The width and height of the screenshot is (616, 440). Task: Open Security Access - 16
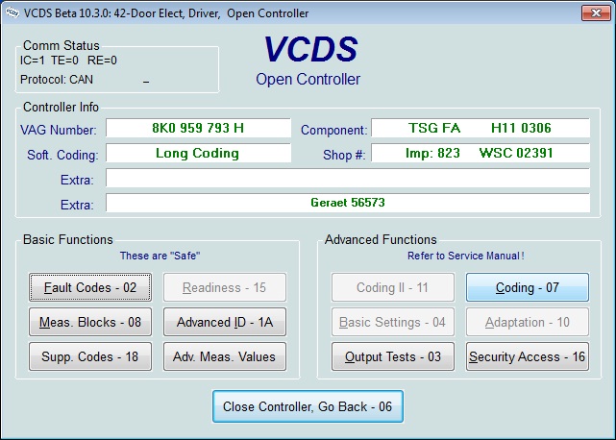click(x=527, y=356)
